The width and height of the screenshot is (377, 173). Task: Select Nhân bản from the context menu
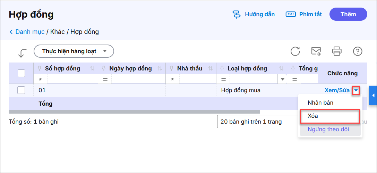point(320,103)
